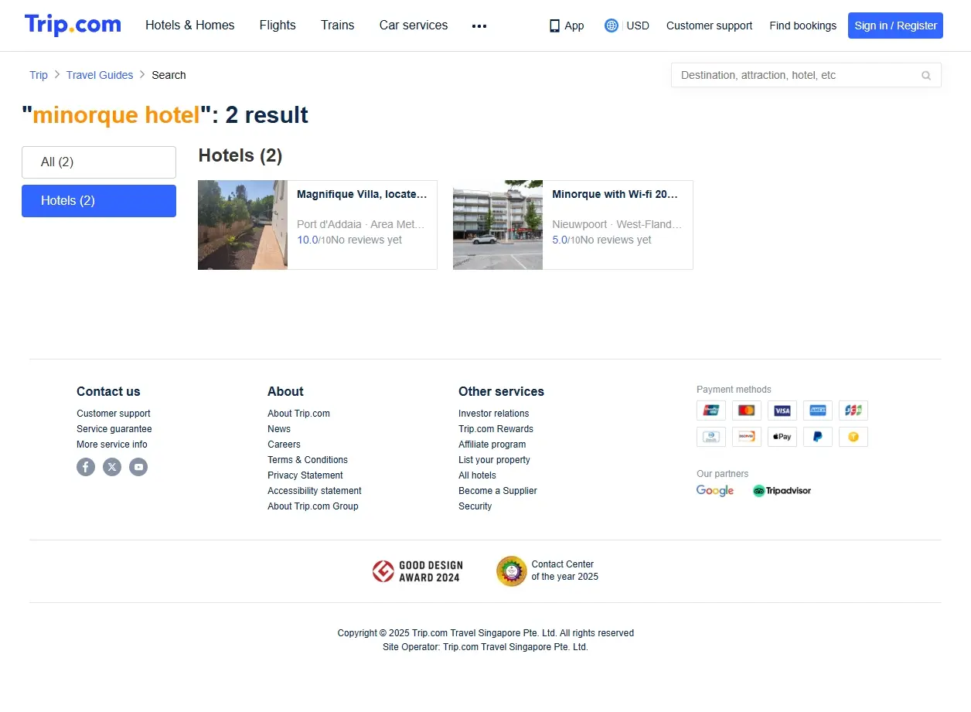Open About Trip.com Group link
This screenshot has height=712, width=971.
(313, 506)
